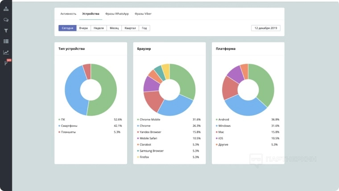Click the Android legend entry in Платформа
Screen dimensions: 339x191
[224, 120]
